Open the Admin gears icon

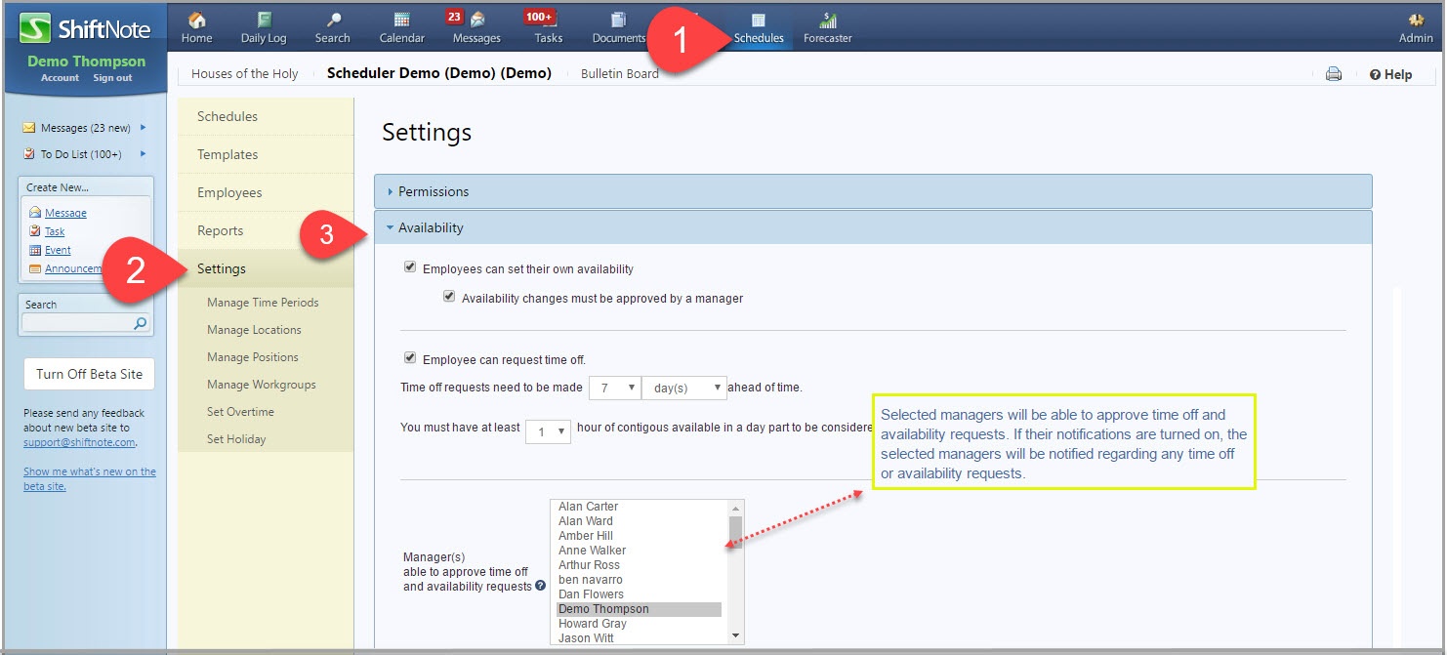click(x=1416, y=20)
